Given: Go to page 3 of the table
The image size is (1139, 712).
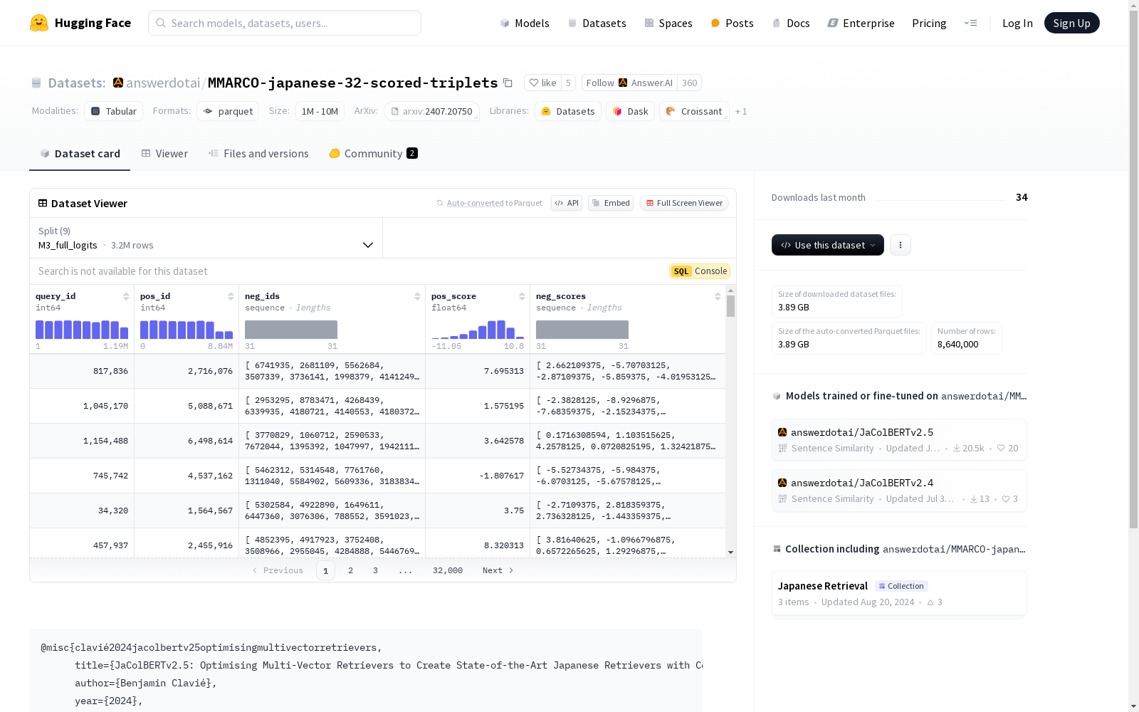Looking at the screenshot, I should coord(375,570).
